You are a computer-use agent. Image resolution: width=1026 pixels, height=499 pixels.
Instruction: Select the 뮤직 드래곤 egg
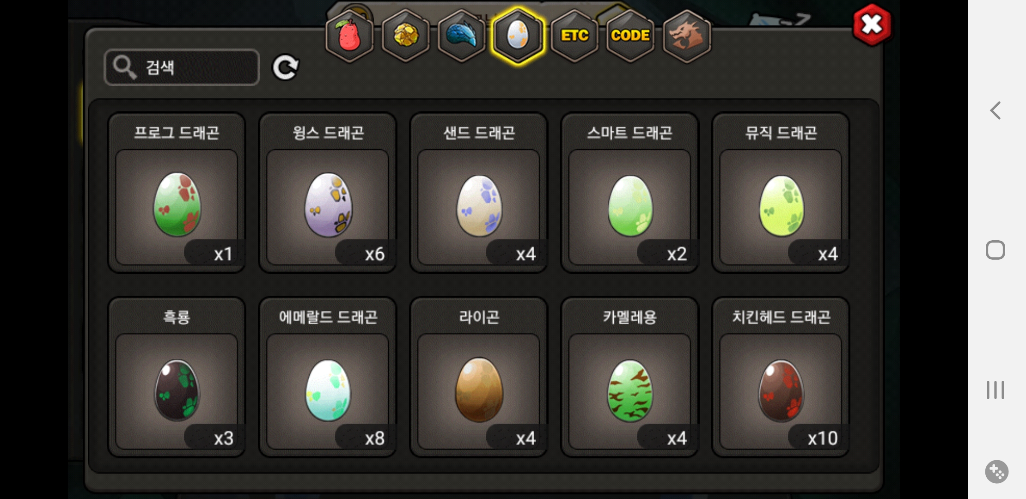point(781,193)
